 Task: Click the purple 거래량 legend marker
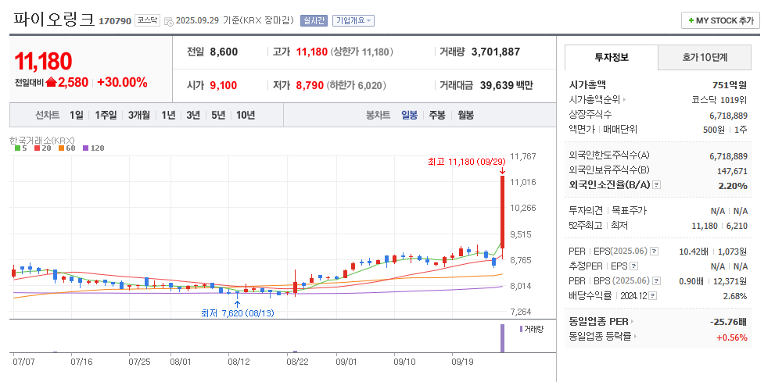521,329
